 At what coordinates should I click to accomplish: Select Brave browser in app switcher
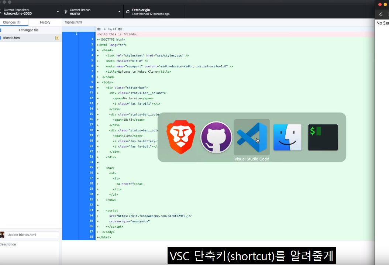(x=181, y=137)
